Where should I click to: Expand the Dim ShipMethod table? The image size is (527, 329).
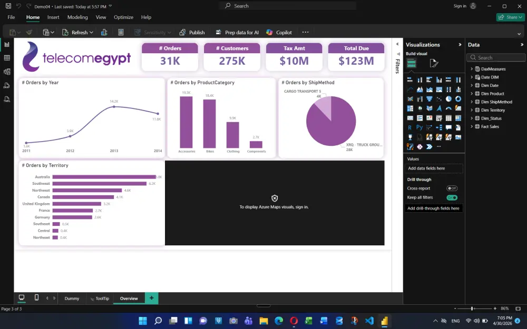[x=472, y=102]
